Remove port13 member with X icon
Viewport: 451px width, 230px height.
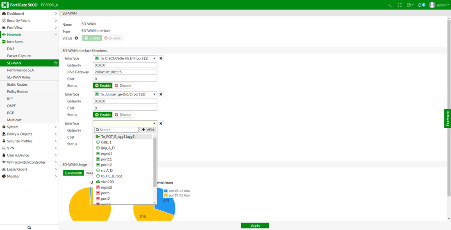click(x=161, y=94)
